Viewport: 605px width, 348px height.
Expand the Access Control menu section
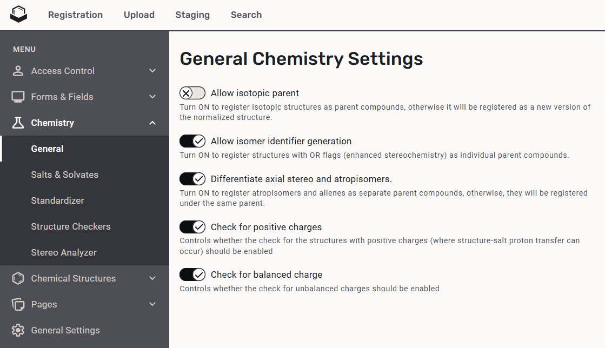point(152,71)
